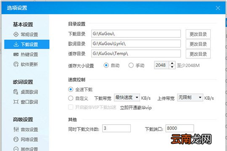Close the 选项设置 dialog
This screenshot has width=227, height=151.
point(218,8)
